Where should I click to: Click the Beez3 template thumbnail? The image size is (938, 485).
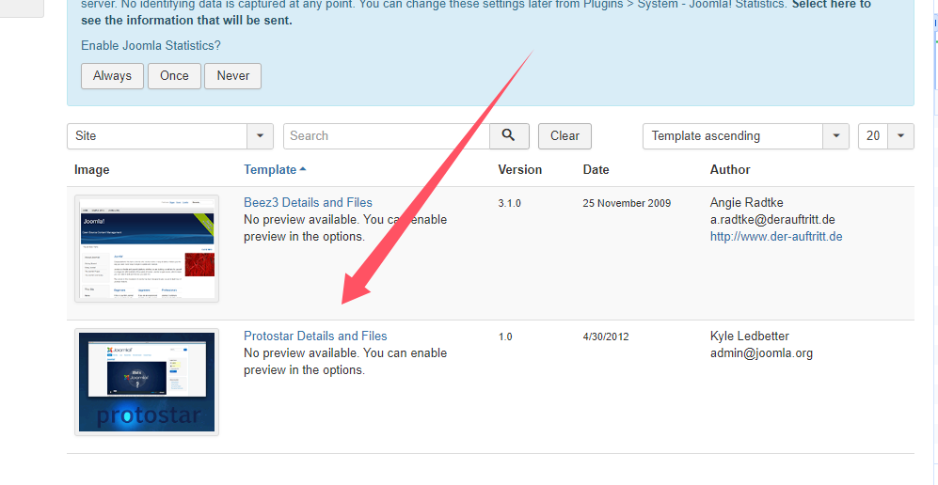coord(147,248)
